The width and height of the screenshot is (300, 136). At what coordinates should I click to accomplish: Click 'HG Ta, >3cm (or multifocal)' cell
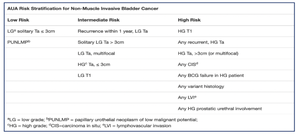208,53
